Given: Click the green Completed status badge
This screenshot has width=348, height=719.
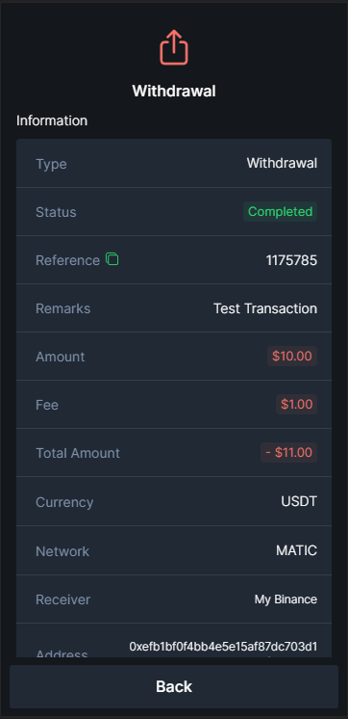Looking at the screenshot, I should 280,212.
